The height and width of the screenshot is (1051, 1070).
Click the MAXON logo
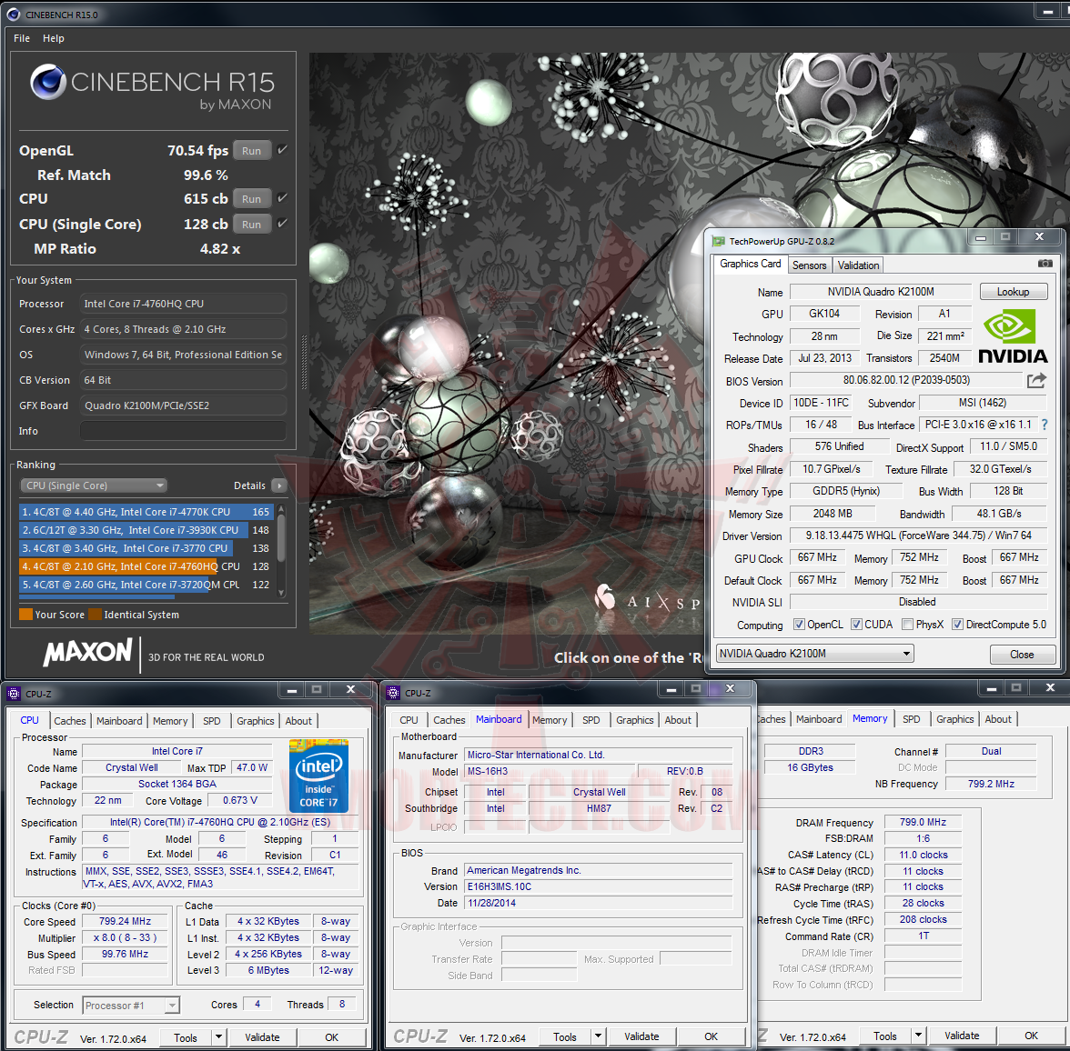tap(88, 653)
